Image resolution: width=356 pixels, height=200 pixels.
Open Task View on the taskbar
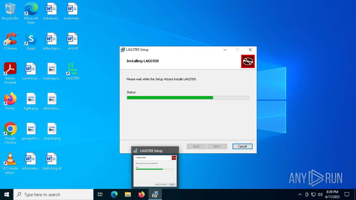coord(100,194)
